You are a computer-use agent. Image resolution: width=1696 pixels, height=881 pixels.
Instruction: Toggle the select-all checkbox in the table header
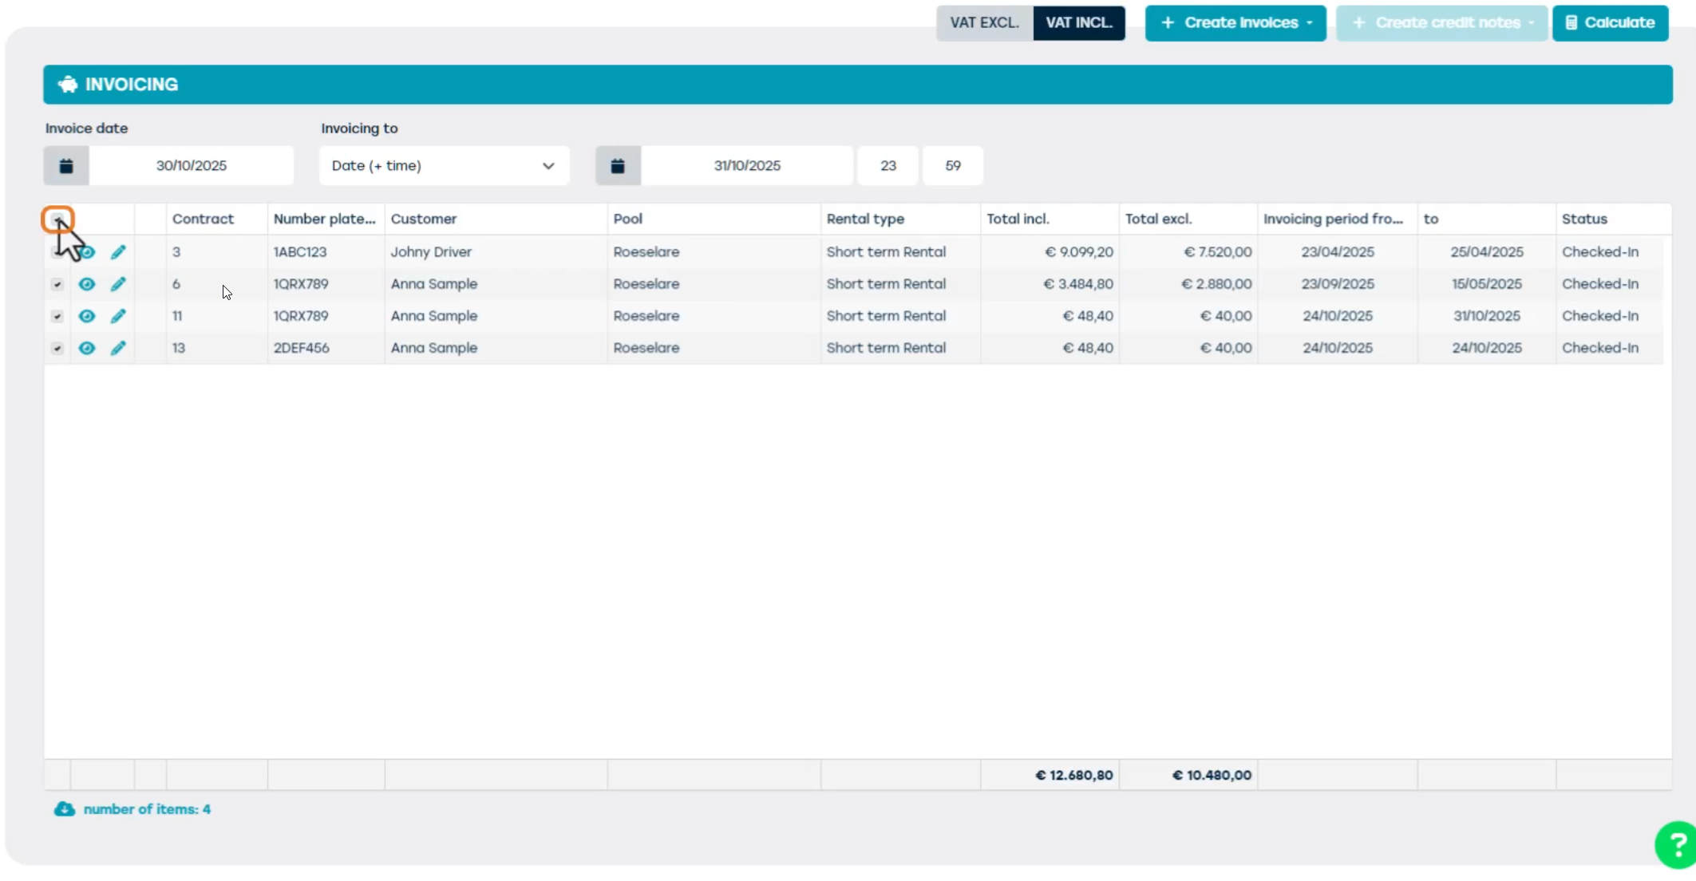point(57,219)
